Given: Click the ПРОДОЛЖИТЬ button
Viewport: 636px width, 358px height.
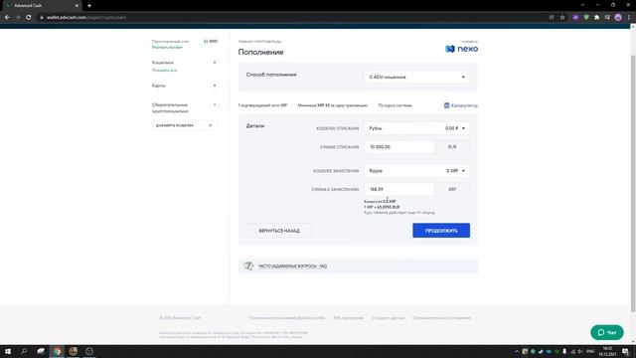Looking at the screenshot, I should [441, 231].
